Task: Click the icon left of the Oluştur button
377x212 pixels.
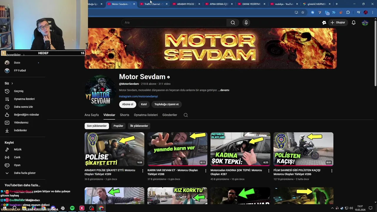Action: [324, 22]
